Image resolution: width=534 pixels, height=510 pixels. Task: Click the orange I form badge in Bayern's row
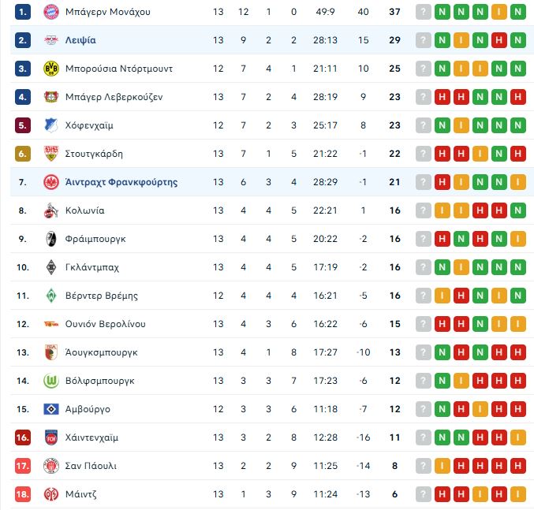pos(499,12)
